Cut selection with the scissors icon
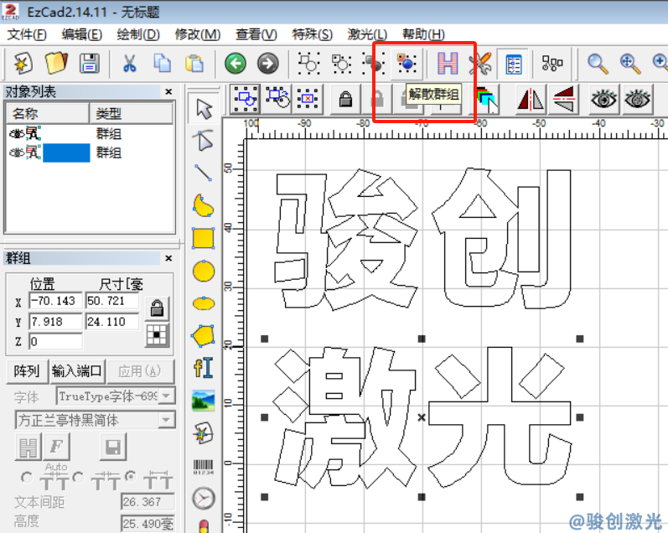This screenshot has width=668, height=533. (x=129, y=64)
